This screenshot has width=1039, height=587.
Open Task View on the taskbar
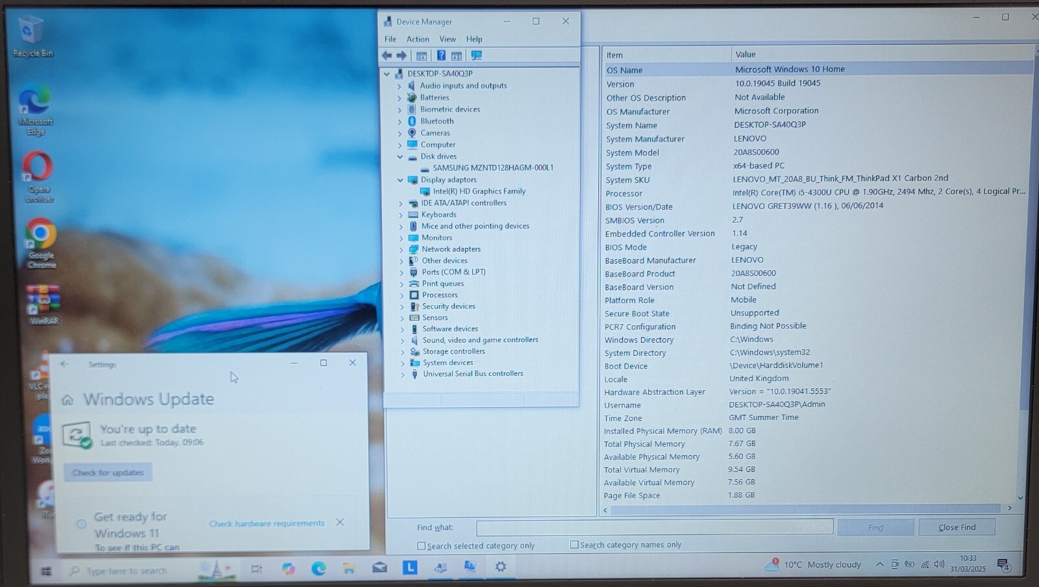(257, 569)
